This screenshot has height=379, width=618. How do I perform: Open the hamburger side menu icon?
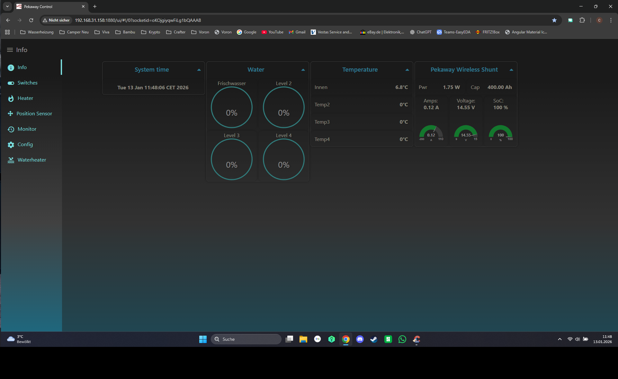pyautogui.click(x=10, y=50)
